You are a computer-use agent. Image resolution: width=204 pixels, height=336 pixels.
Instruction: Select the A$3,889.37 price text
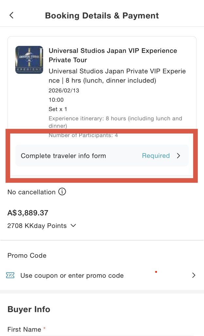[28, 213]
